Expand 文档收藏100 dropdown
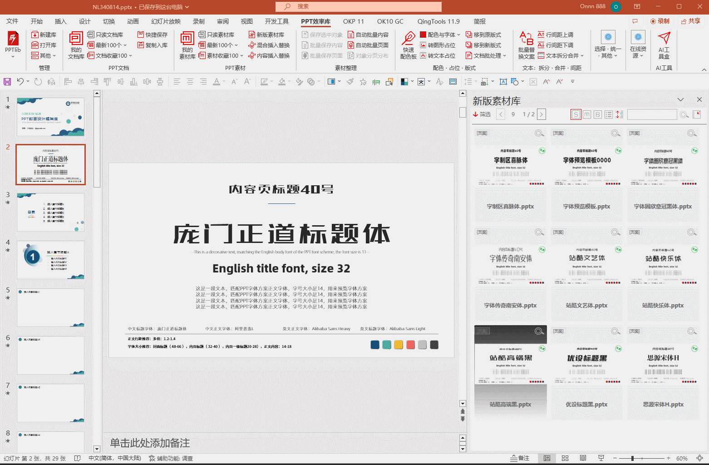Screen dimensions: 709x465 pos(110,55)
